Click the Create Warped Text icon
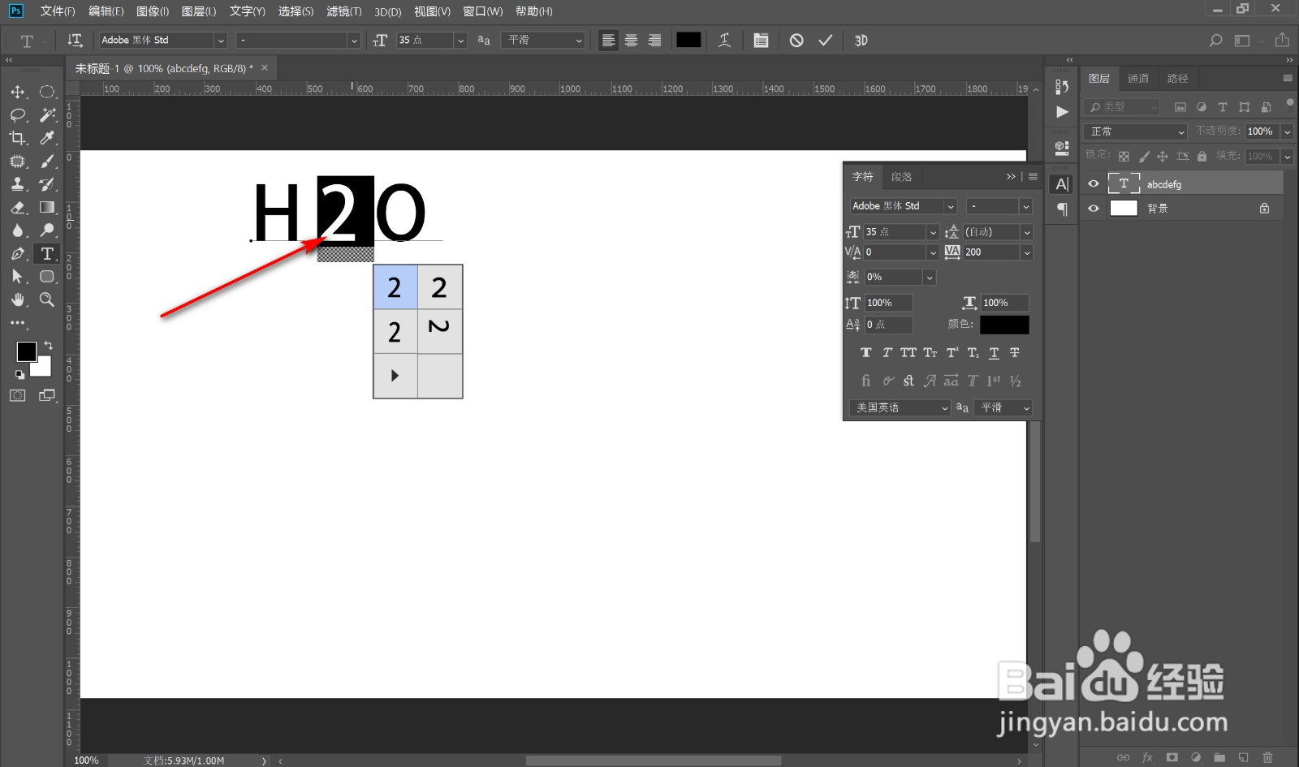 724,40
